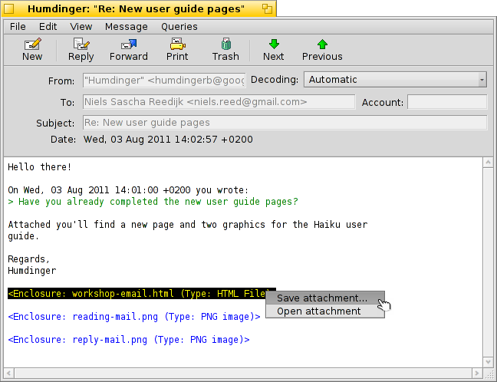Open the Message menu
Viewport: 497px width, 382px height.
pos(126,26)
